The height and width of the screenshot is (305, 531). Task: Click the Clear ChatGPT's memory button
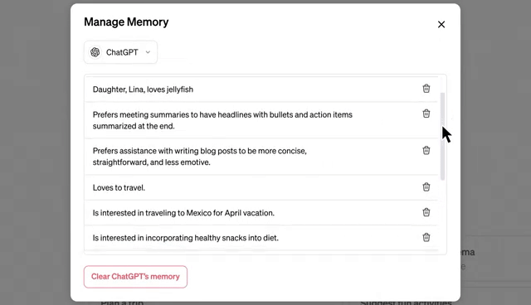click(135, 277)
